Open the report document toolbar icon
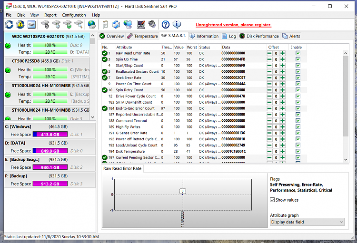The image size is (357, 243). pyautogui.click(x=105, y=24)
